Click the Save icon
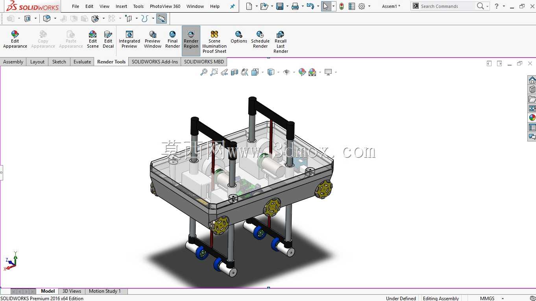536x301 pixels. [x=280, y=6]
